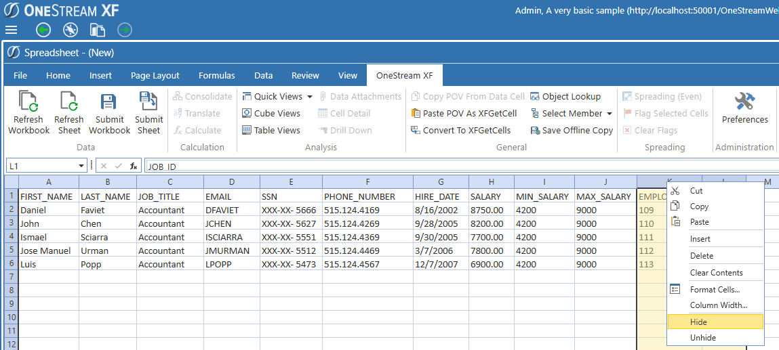Expand the Select Member dropdown
The width and height of the screenshot is (779, 350).
click(610, 114)
